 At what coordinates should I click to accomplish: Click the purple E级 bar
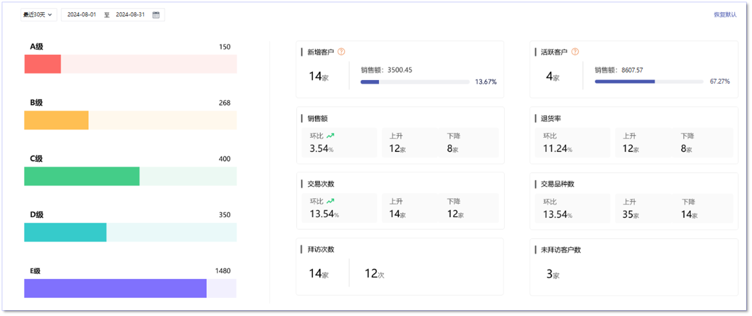coord(115,288)
